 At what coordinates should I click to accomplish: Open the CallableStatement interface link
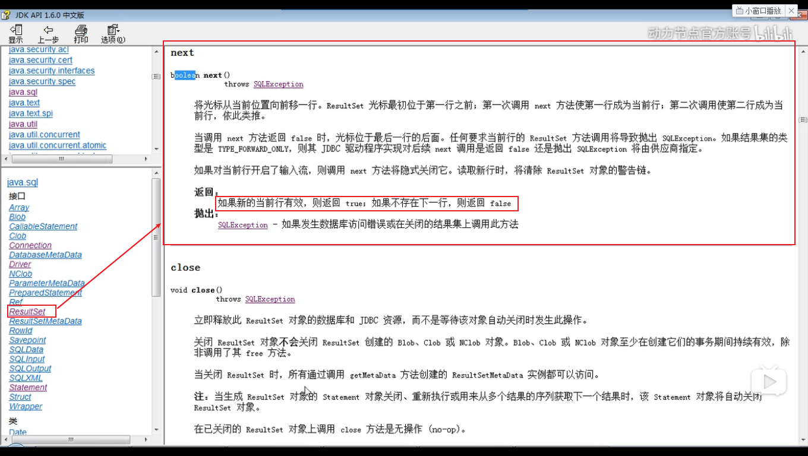[x=43, y=226]
